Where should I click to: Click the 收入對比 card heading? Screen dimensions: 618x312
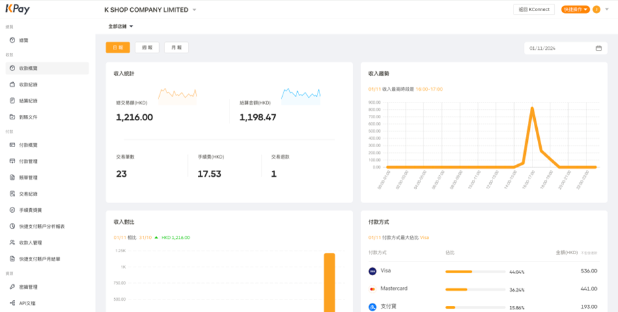(124, 222)
